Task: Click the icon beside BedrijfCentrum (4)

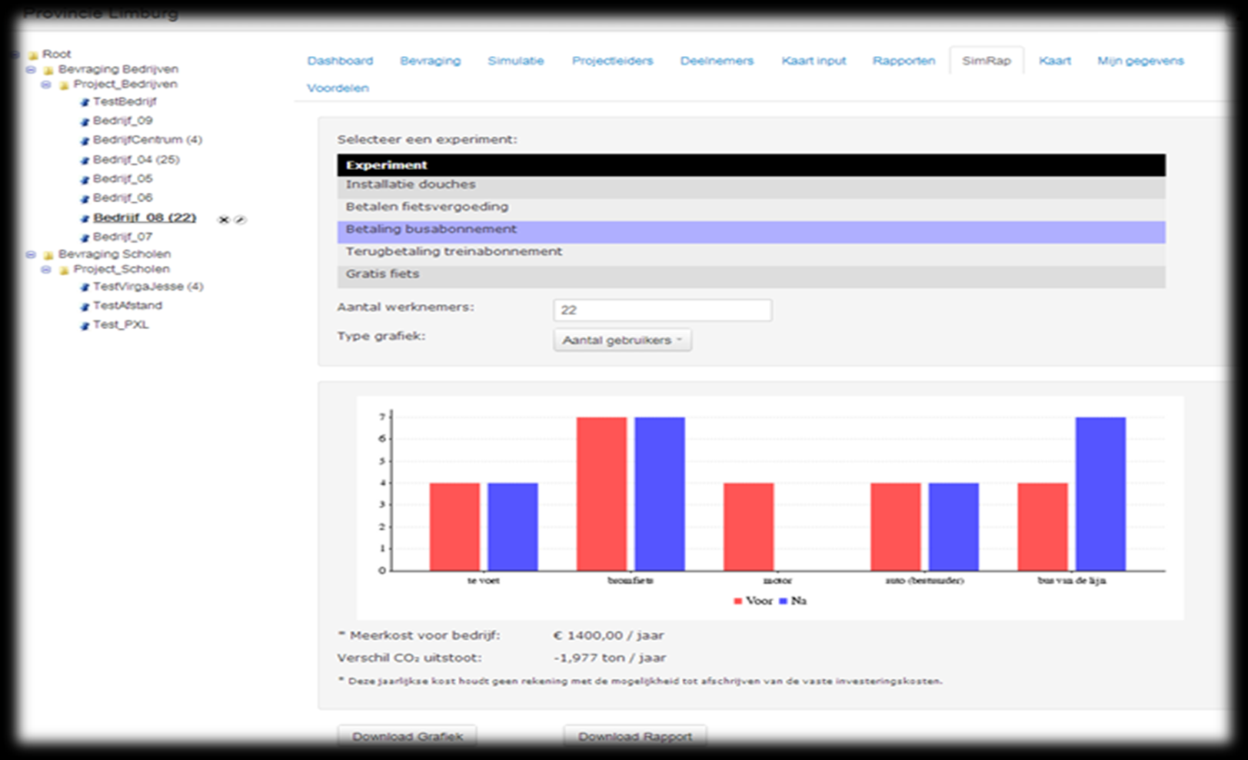Action: (x=85, y=141)
